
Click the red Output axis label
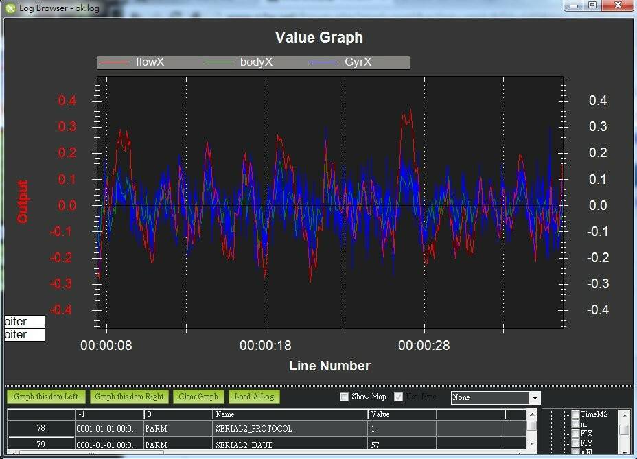tap(23, 202)
